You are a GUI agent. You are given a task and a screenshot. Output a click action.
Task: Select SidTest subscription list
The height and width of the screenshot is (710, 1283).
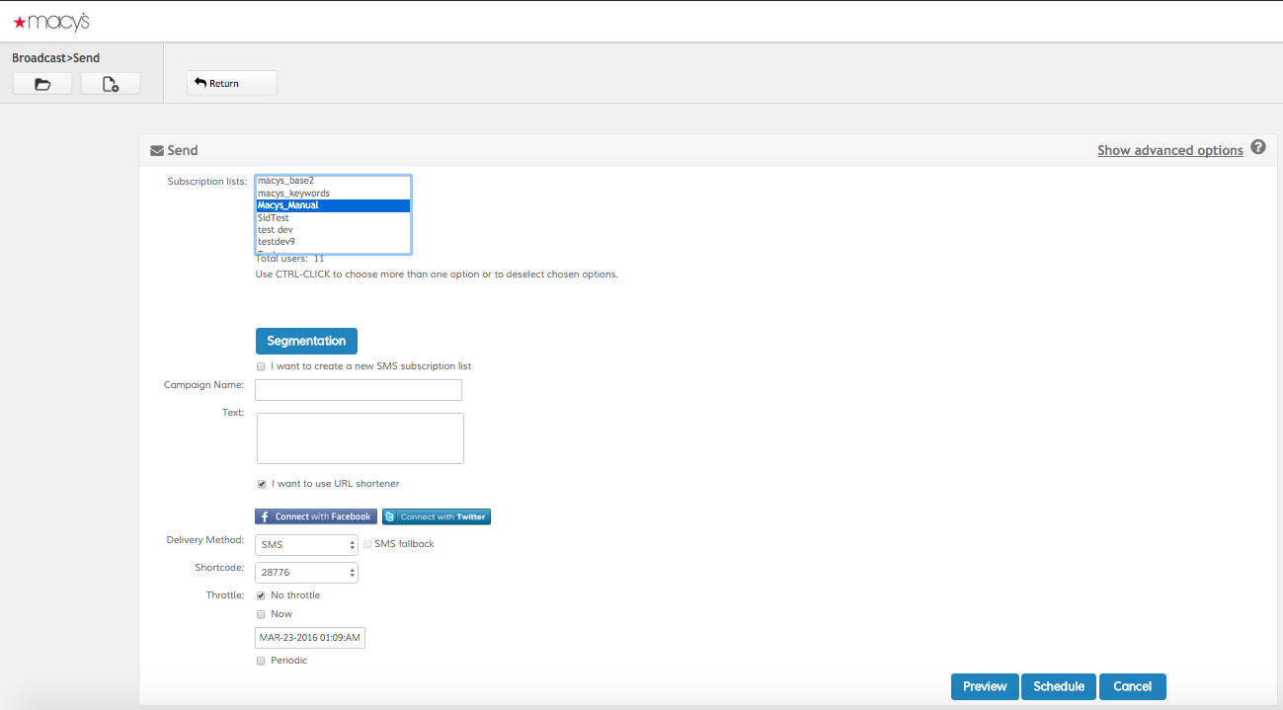pos(274,217)
